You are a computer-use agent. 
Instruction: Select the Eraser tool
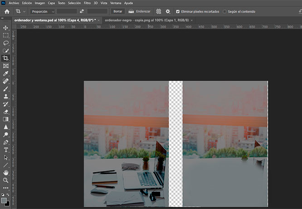(x=5, y=112)
